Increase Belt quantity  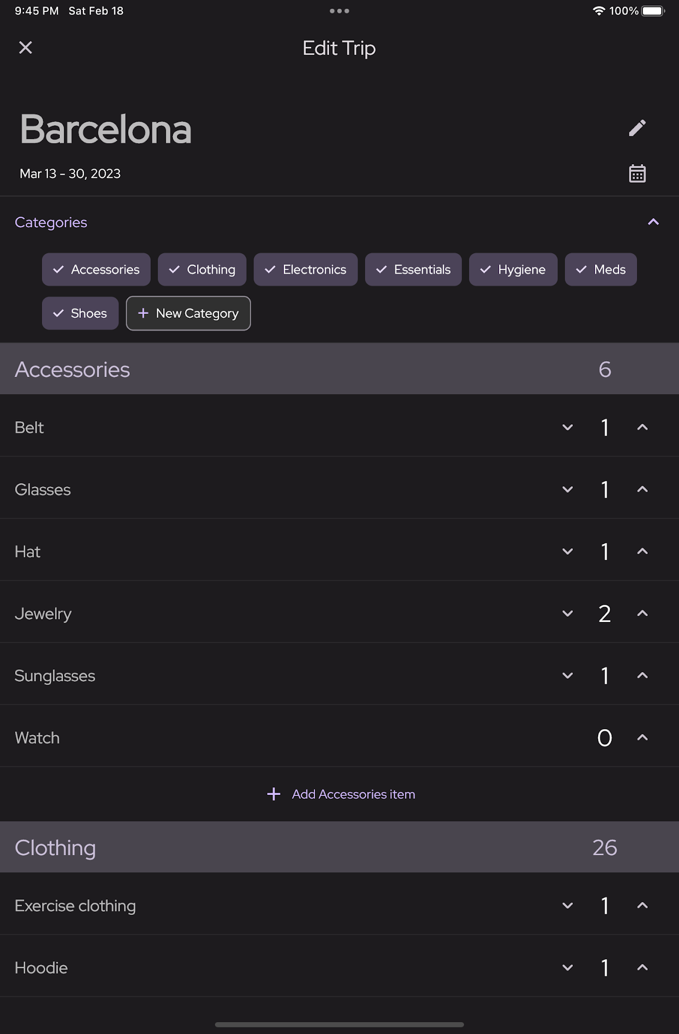coord(642,428)
